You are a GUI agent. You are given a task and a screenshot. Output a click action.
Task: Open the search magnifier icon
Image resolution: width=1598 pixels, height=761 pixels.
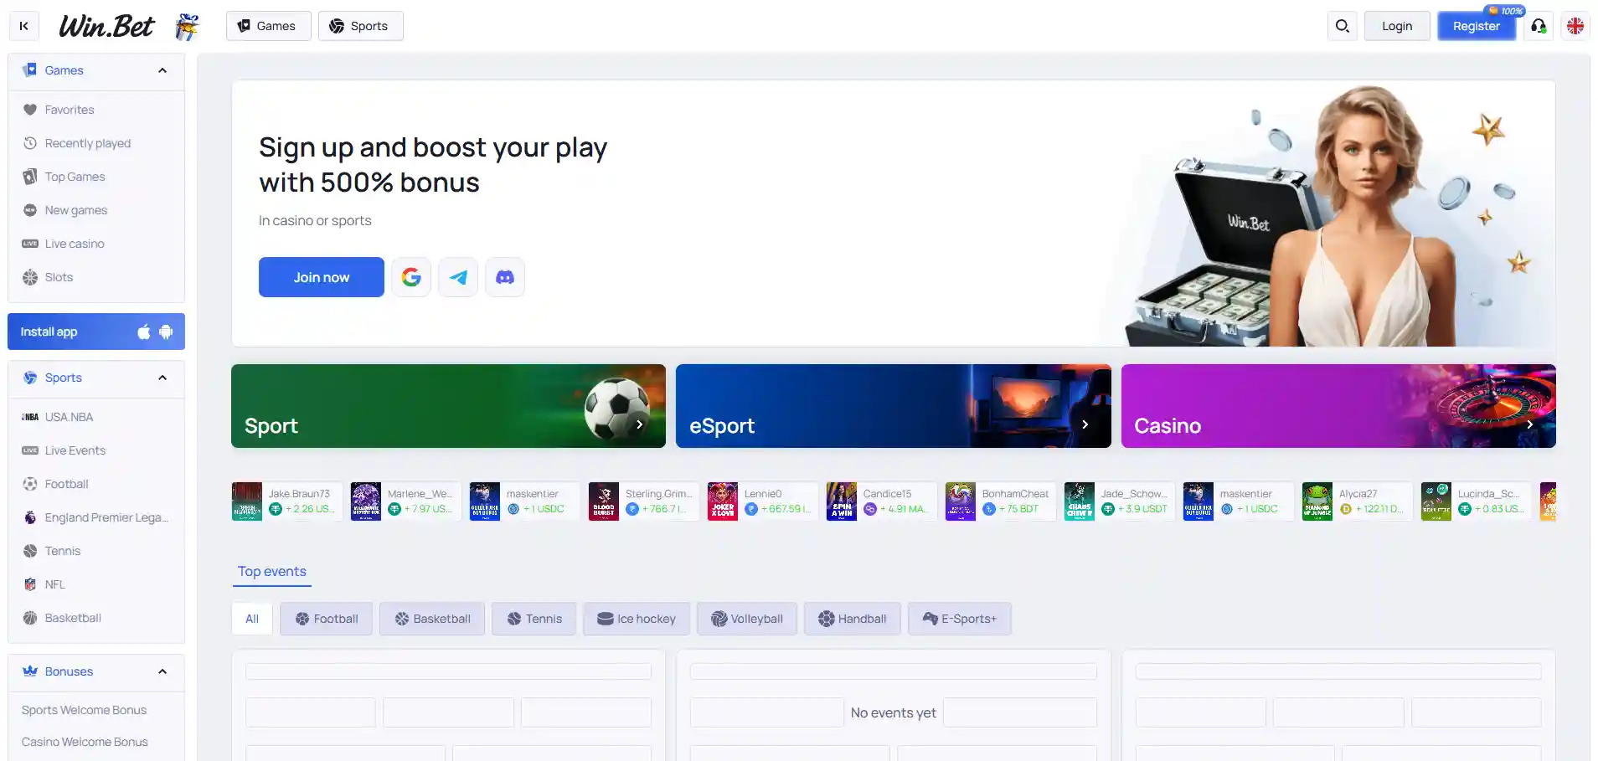click(x=1342, y=26)
